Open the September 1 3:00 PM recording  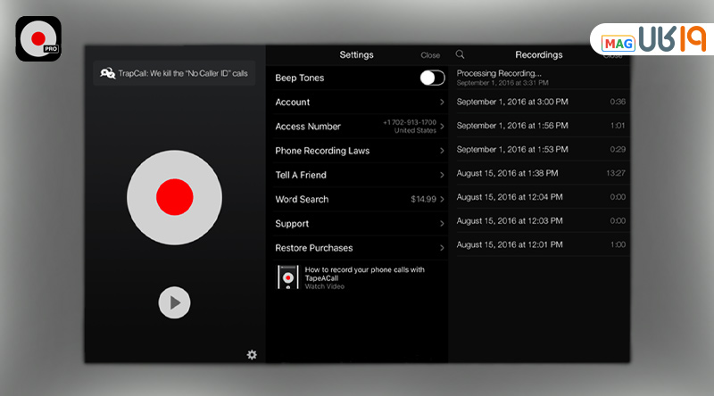540,102
